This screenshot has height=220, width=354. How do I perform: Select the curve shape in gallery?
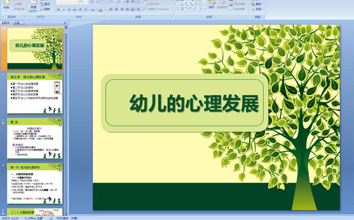[191, 9]
